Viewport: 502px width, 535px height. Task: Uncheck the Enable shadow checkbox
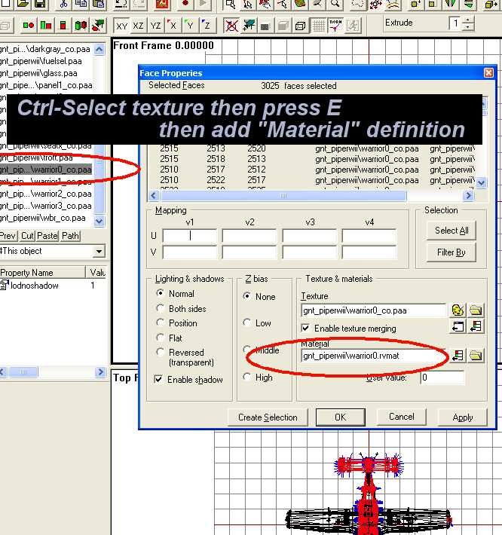click(x=160, y=380)
